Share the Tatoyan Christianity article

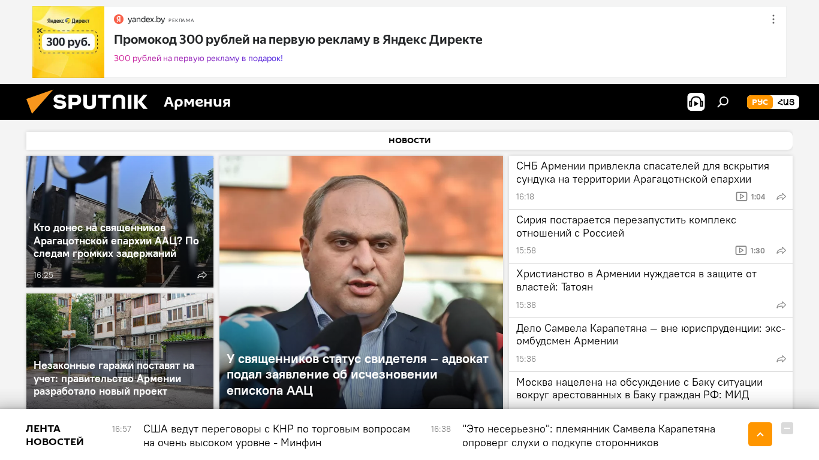pos(781,305)
